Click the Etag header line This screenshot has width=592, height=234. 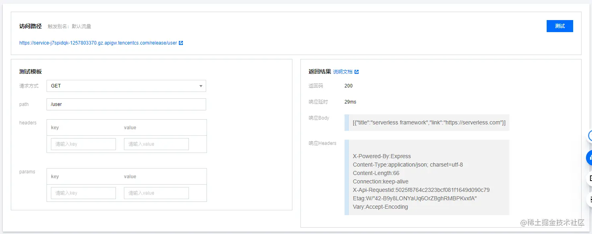click(x=415, y=199)
